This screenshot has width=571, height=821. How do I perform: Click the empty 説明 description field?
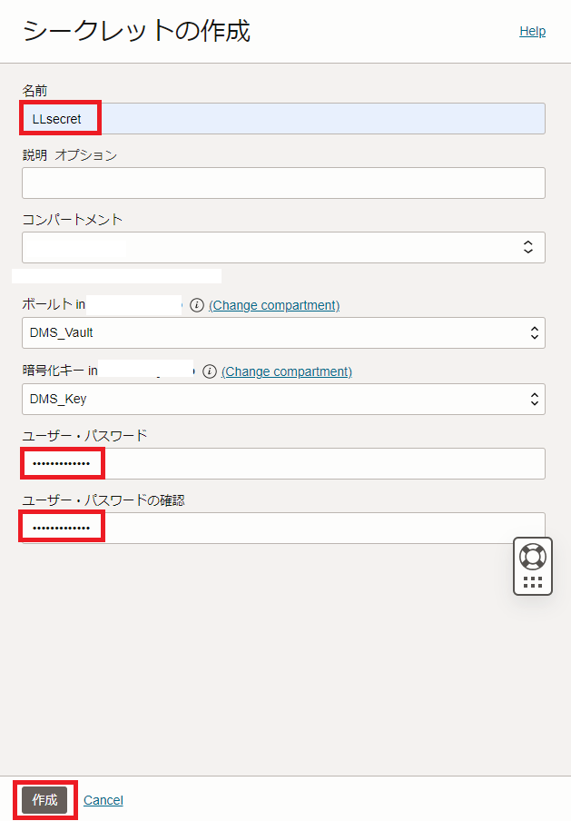(283, 183)
